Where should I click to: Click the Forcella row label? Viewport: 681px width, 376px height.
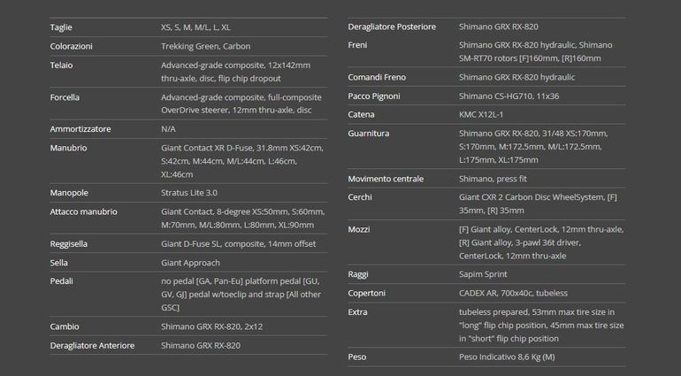tap(65, 97)
